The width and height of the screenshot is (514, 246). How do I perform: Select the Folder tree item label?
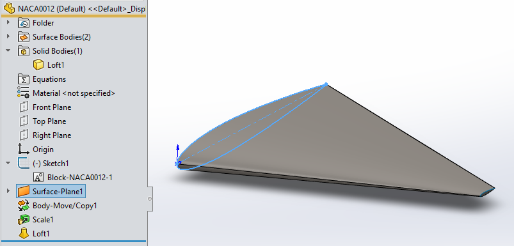(x=44, y=23)
